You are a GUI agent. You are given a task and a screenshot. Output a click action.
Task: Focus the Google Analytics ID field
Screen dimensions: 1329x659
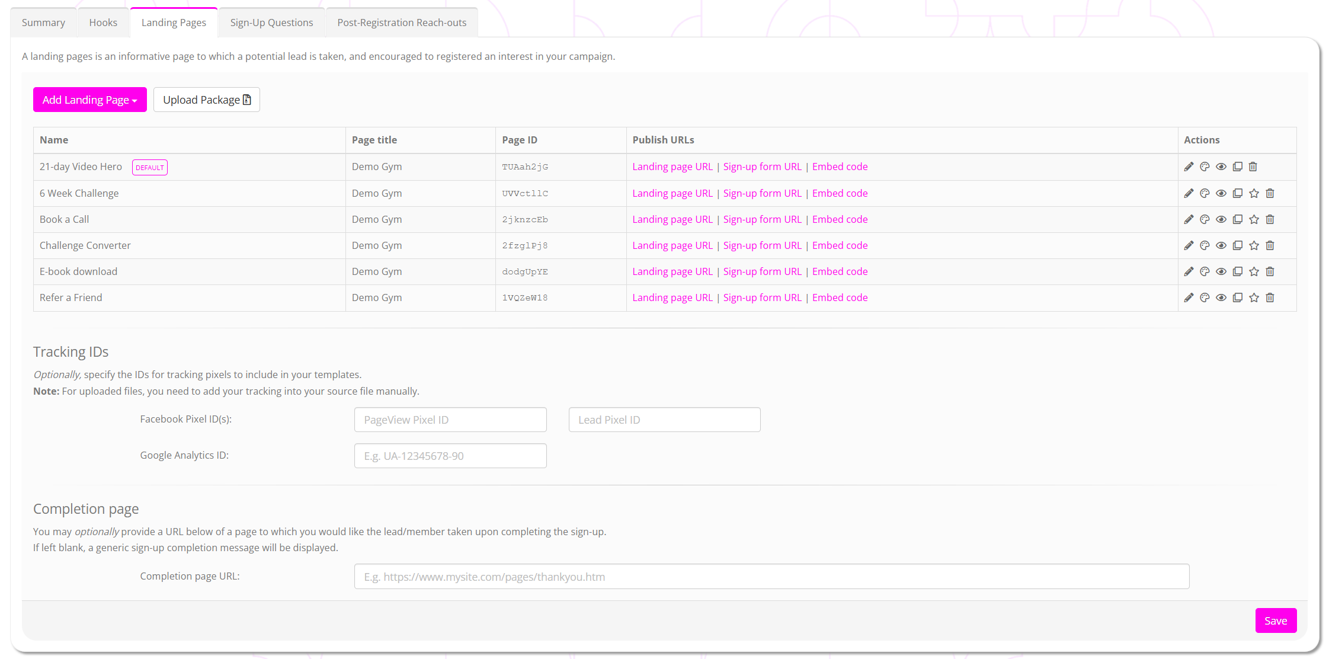click(450, 456)
